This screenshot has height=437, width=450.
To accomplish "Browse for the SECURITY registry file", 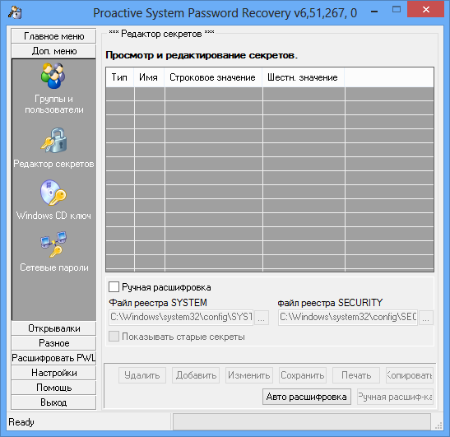I will click(x=426, y=318).
